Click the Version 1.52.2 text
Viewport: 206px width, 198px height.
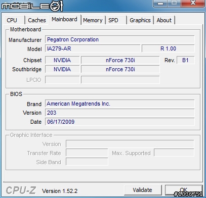(x=60, y=191)
